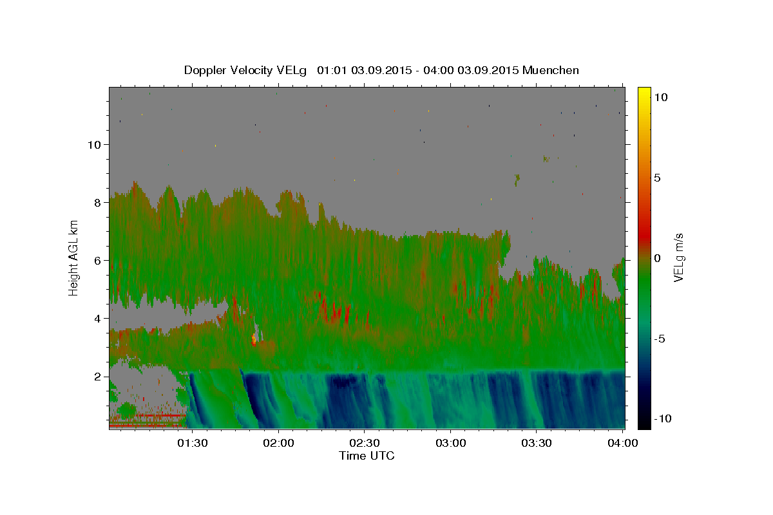
Task: Click the plot title 'Doppler Velocity VELg'
Action: [x=247, y=70]
